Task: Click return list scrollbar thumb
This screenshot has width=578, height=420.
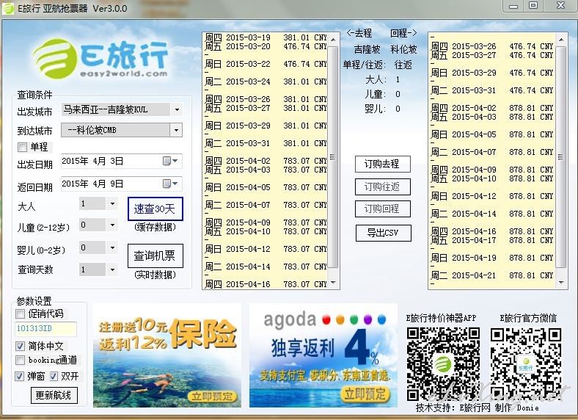Action: click(560, 157)
